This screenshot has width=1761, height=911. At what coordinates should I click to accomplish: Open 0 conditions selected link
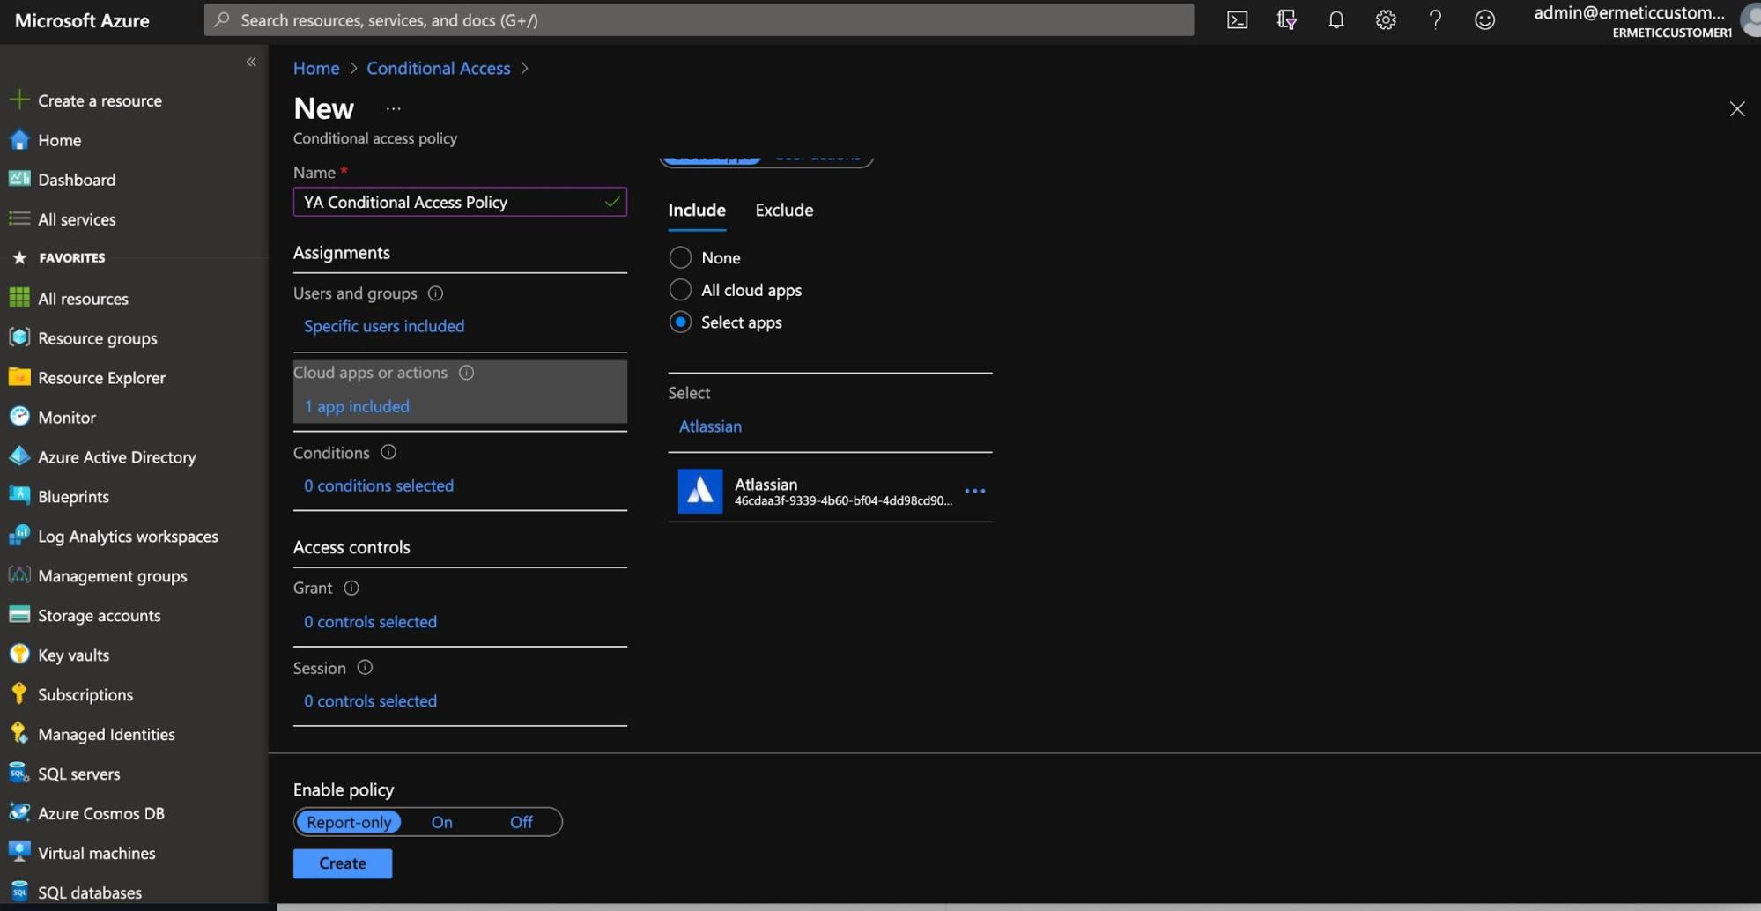pyautogui.click(x=379, y=485)
